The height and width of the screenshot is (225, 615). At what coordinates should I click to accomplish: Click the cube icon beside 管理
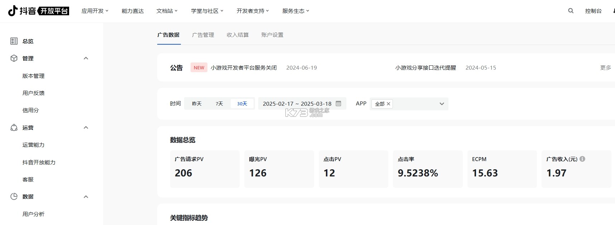coord(14,58)
